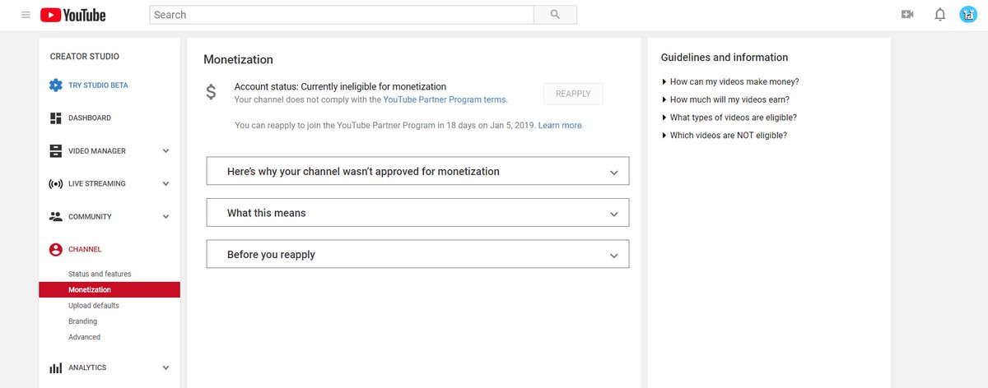Select the Monetization submenu item

click(x=109, y=289)
